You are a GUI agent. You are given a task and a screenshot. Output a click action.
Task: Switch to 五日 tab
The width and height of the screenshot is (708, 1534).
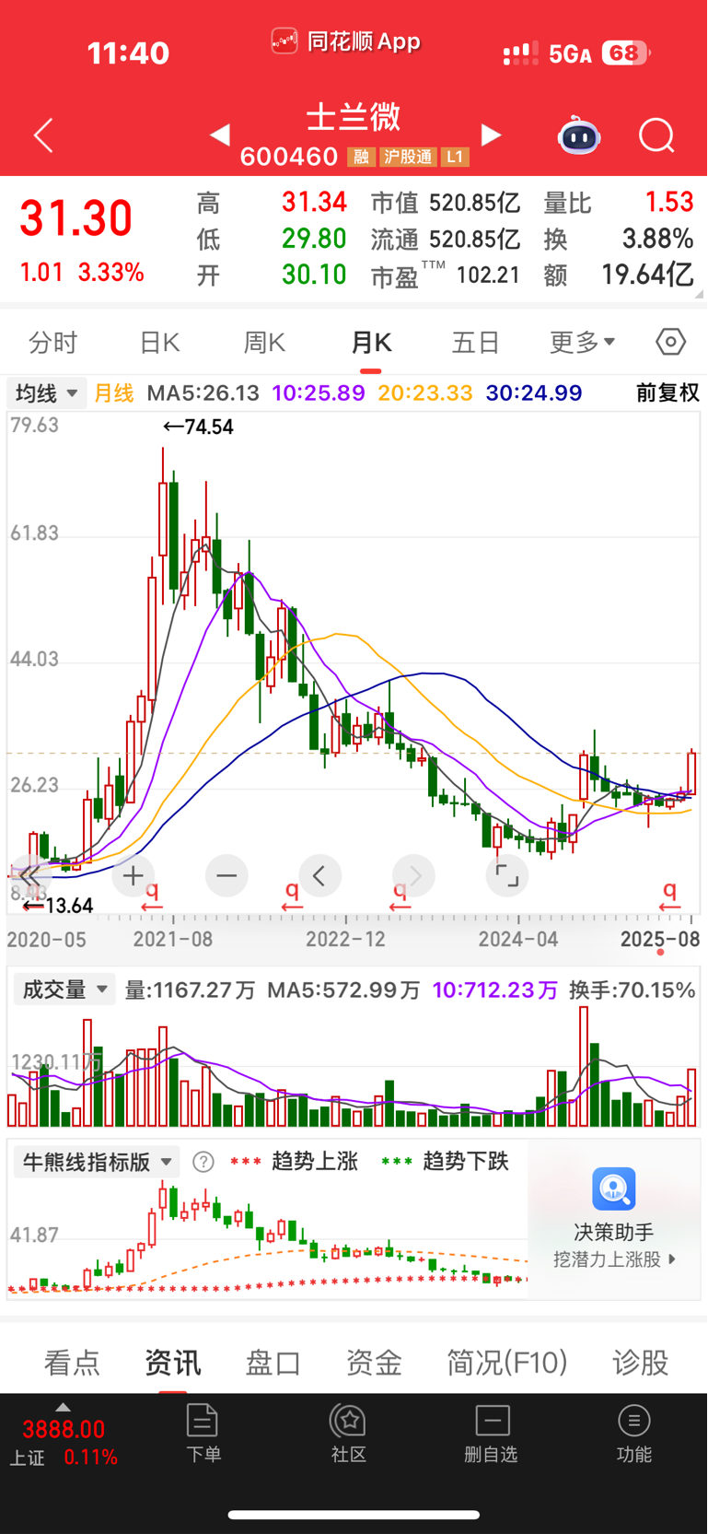click(x=476, y=343)
